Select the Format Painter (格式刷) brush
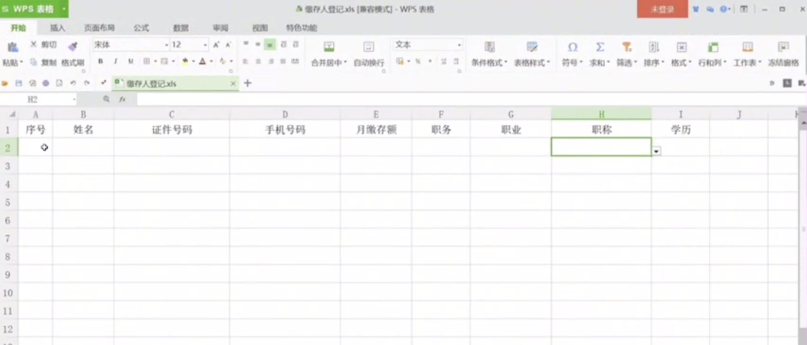The width and height of the screenshot is (807, 345). point(73,46)
